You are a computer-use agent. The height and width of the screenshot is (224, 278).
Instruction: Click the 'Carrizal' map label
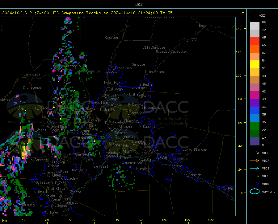click(x=101, y=166)
